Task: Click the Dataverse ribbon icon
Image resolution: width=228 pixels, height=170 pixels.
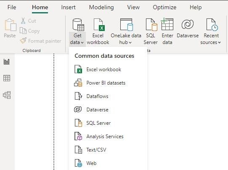Action: tap(188, 24)
